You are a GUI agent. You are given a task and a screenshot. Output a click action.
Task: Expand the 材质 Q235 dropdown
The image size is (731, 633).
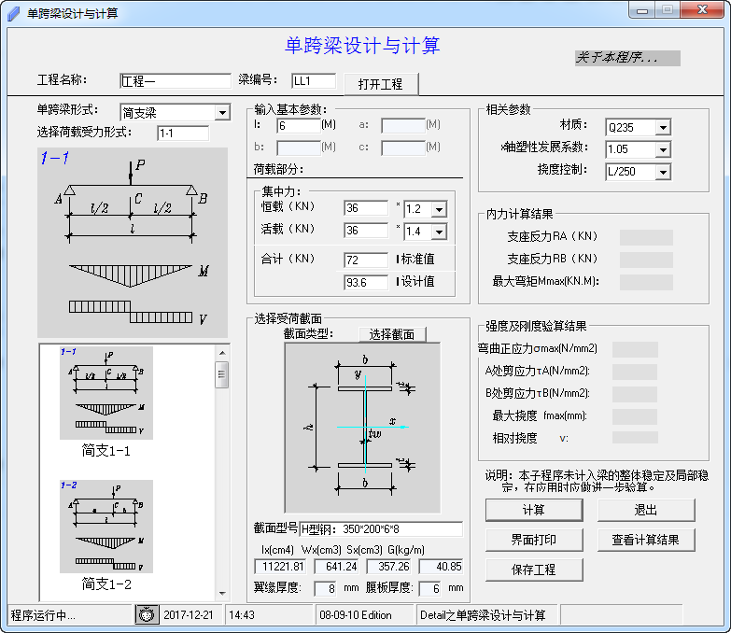pos(663,127)
